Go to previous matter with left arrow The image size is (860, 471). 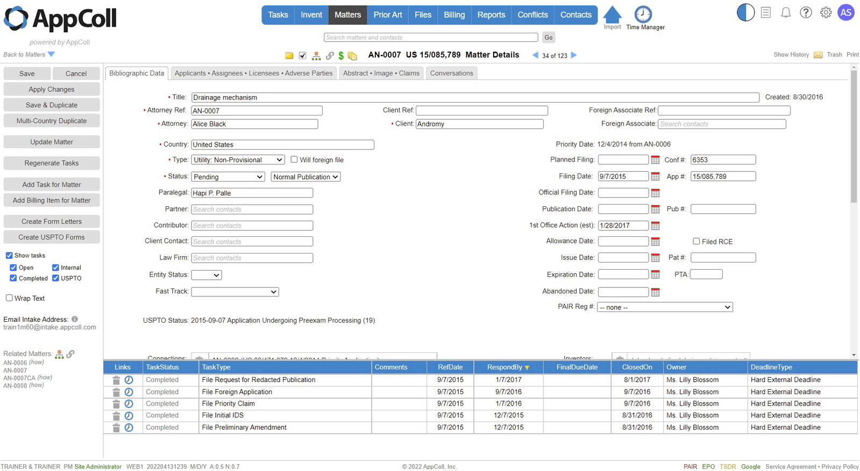[535, 55]
